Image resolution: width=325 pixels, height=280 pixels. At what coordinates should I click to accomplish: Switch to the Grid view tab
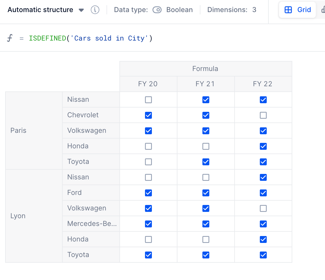click(x=297, y=10)
